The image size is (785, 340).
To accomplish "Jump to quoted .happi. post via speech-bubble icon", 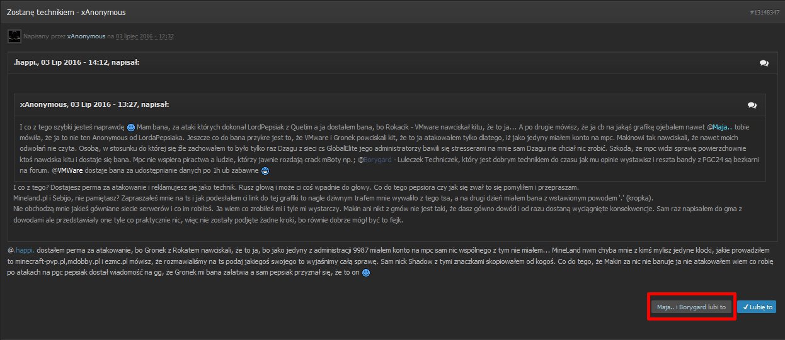I will pos(764,63).
